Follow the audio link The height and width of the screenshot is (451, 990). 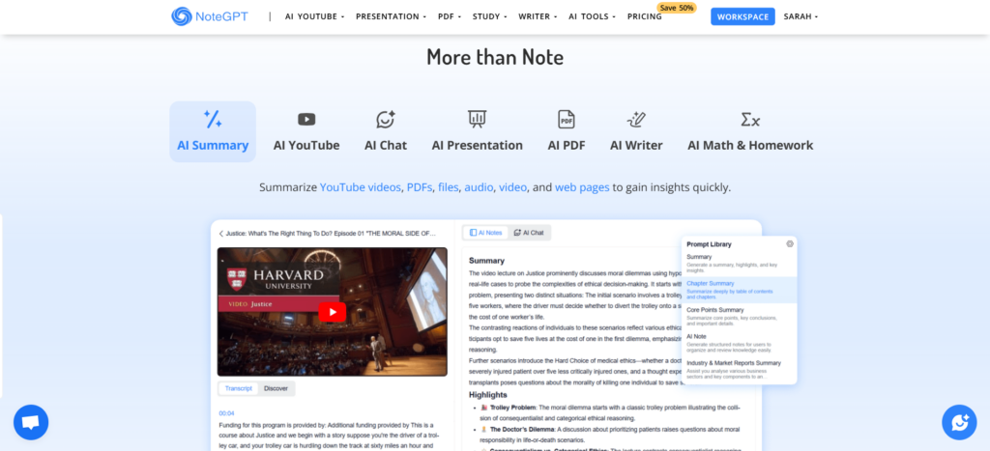pyautogui.click(x=479, y=187)
